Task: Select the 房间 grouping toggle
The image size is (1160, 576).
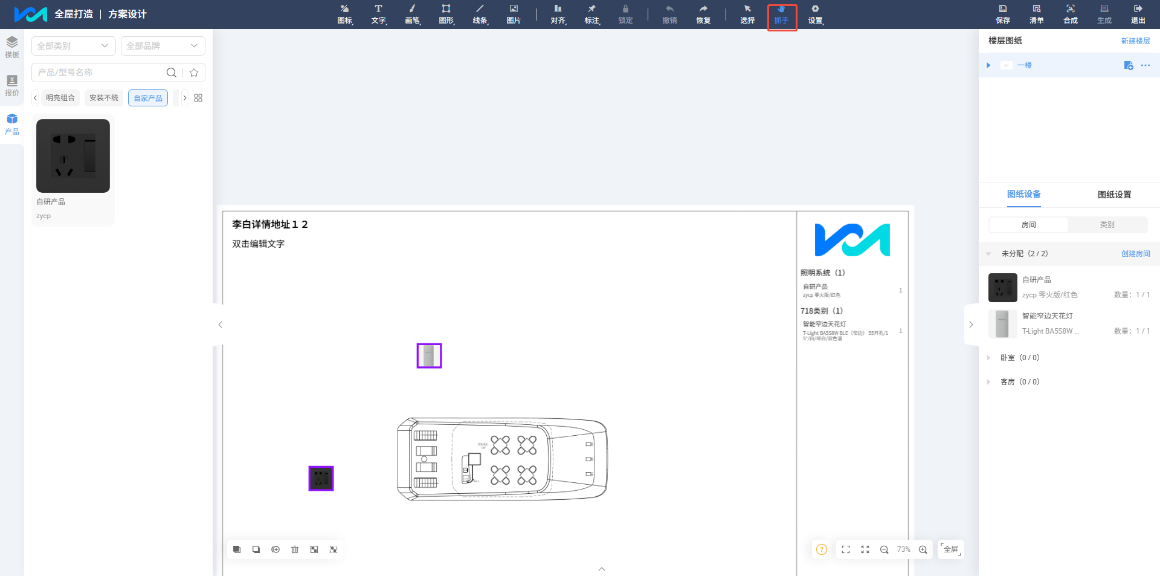Action: click(1029, 225)
